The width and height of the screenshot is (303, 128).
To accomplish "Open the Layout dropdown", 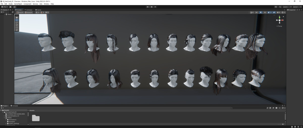I will click(x=297, y=7).
